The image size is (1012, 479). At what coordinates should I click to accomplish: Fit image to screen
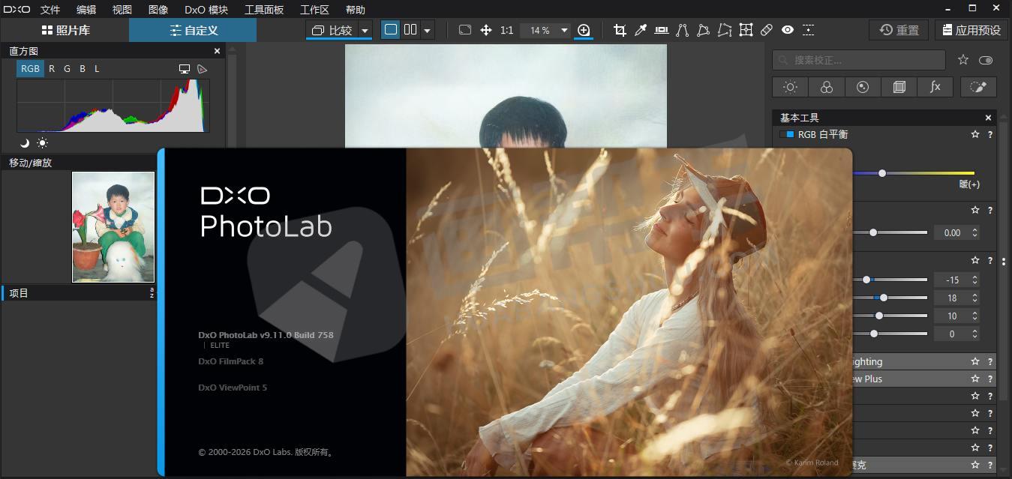point(465,30)
